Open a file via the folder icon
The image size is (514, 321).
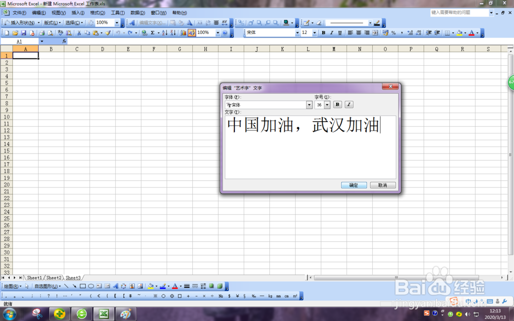pyautogui.click(x=15, y=33)
